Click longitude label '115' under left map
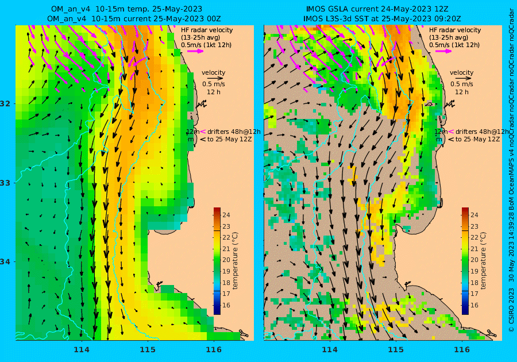The height and width of the screenshot is (362, 517). [148, 349]
